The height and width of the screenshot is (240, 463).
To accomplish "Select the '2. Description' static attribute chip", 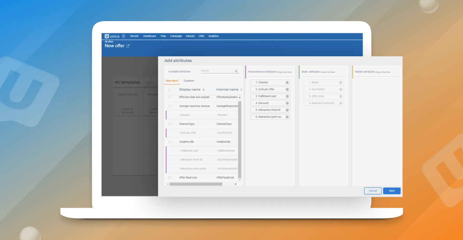I will coord(324,89).
